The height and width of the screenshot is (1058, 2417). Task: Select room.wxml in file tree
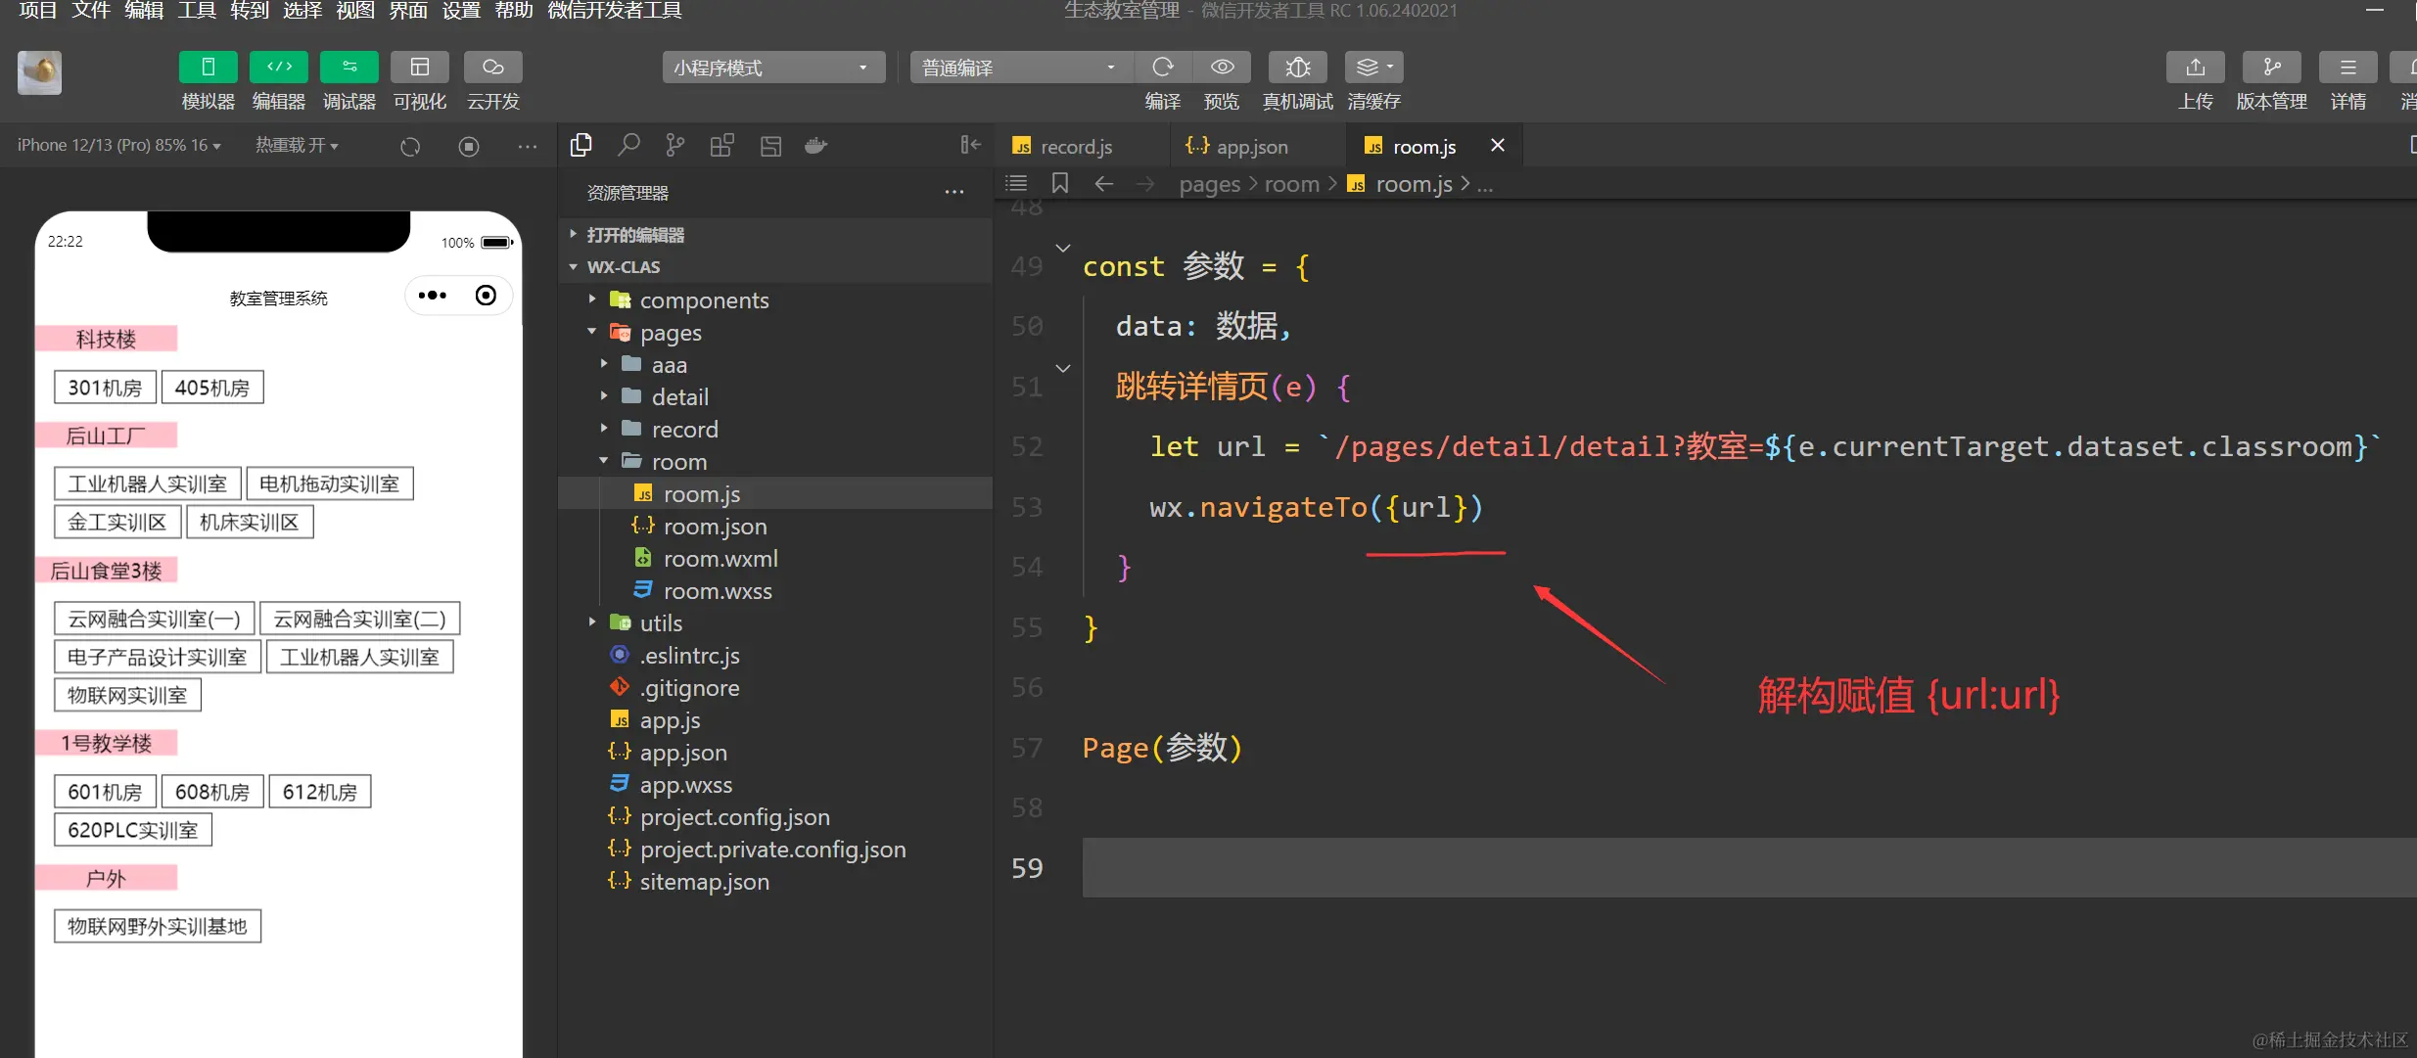(x=720, y=559)
